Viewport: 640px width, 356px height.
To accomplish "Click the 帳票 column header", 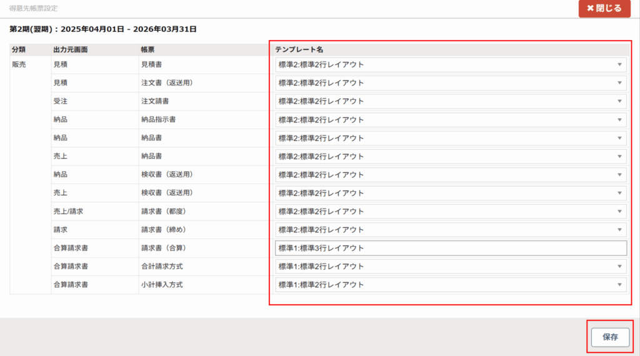I will [x=147, y=49].
